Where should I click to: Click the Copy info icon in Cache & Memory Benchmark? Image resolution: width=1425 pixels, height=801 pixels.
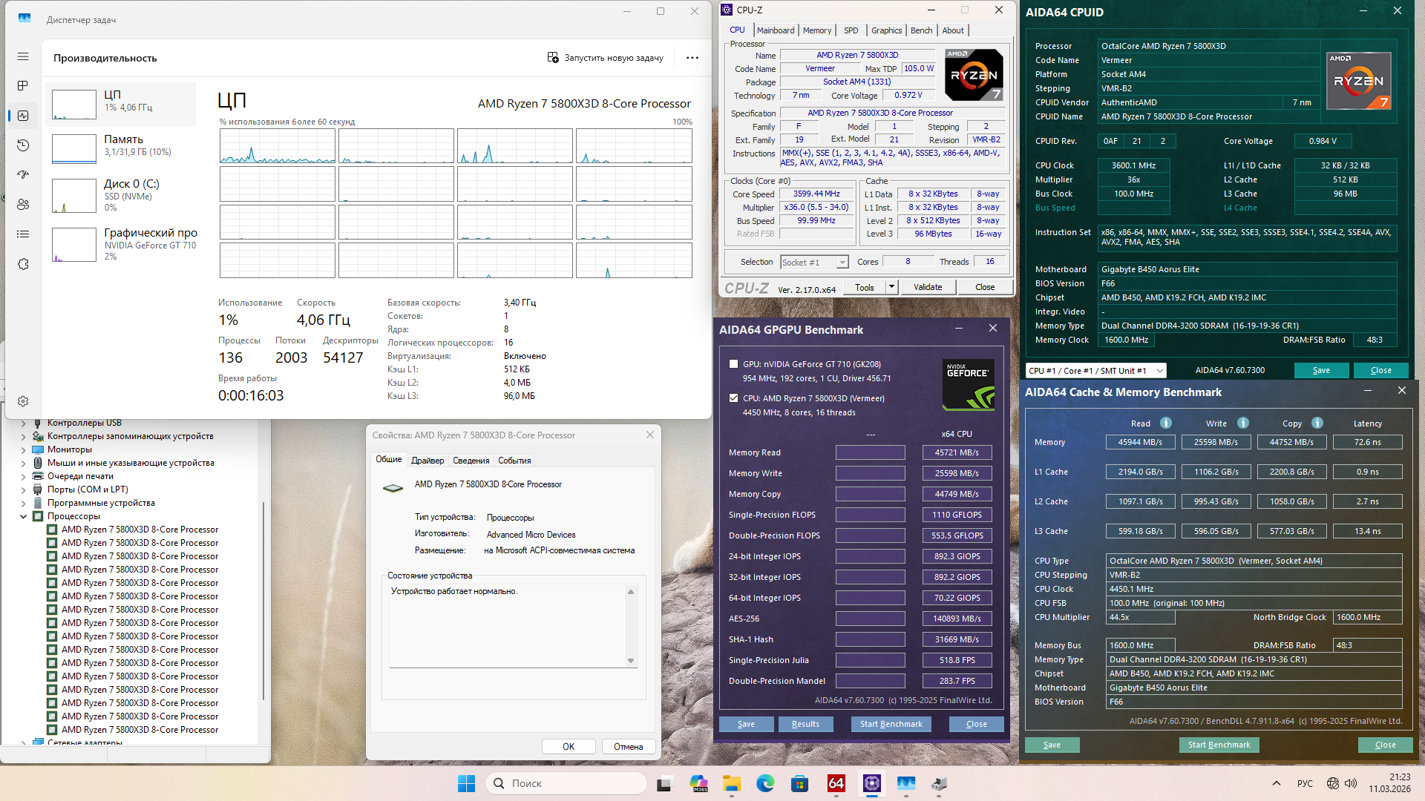pos(1317,423)
